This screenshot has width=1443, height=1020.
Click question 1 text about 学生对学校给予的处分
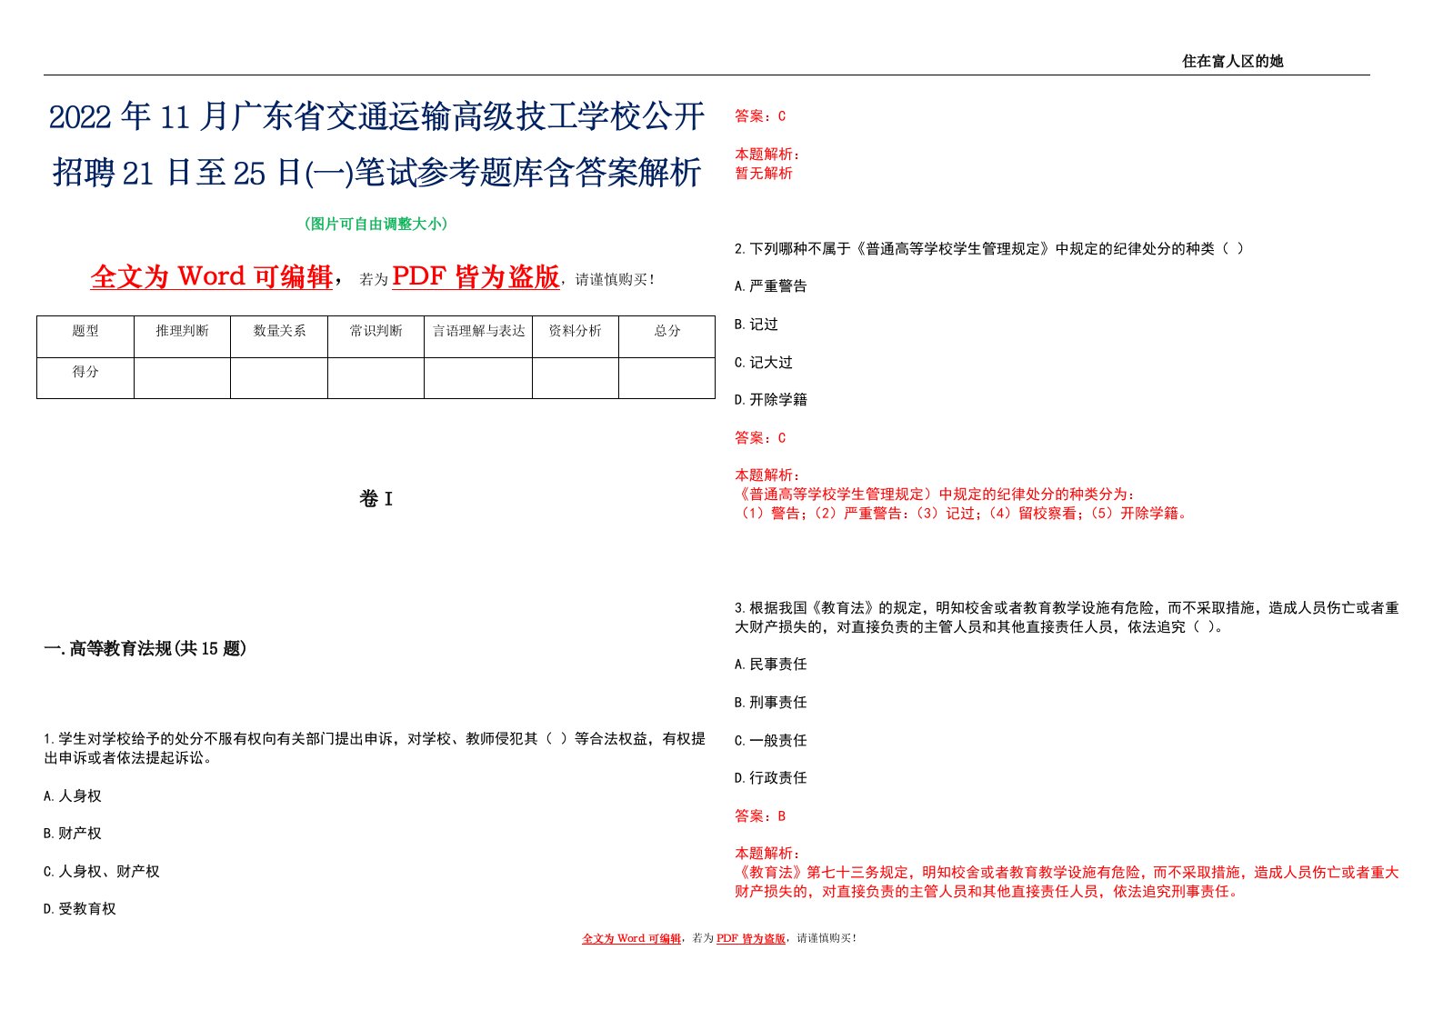click(375, 748)
